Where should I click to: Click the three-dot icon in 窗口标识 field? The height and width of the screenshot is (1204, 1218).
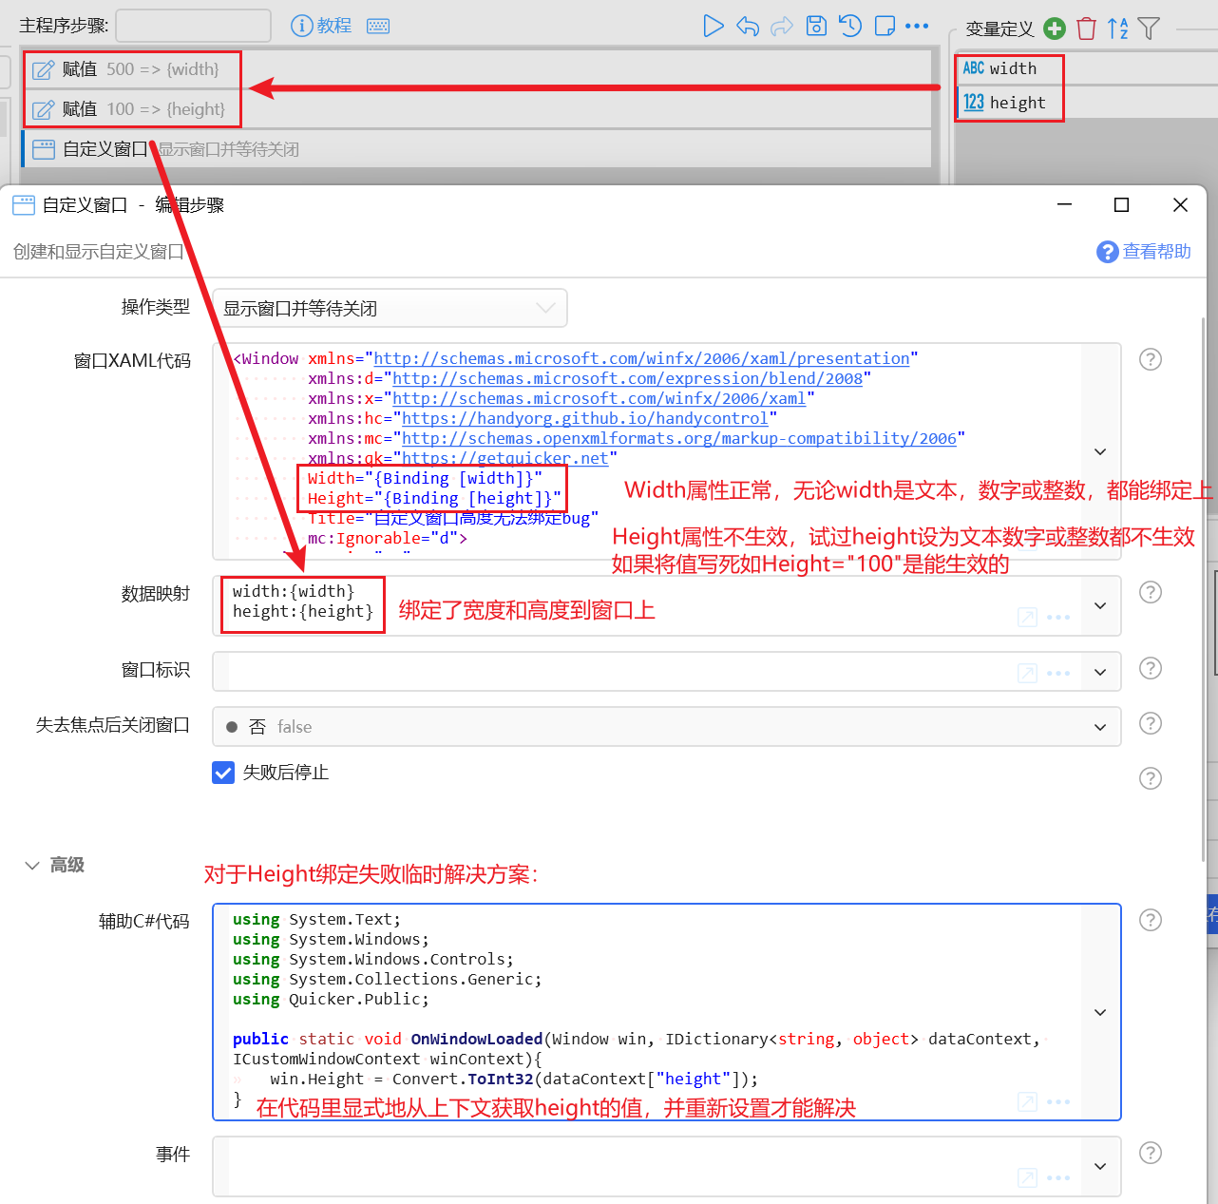[x=1058, y=674]
